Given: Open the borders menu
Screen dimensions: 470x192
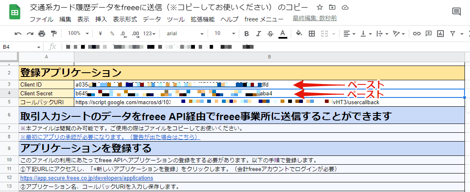Looking at the screenshot, I should [312, 34].
